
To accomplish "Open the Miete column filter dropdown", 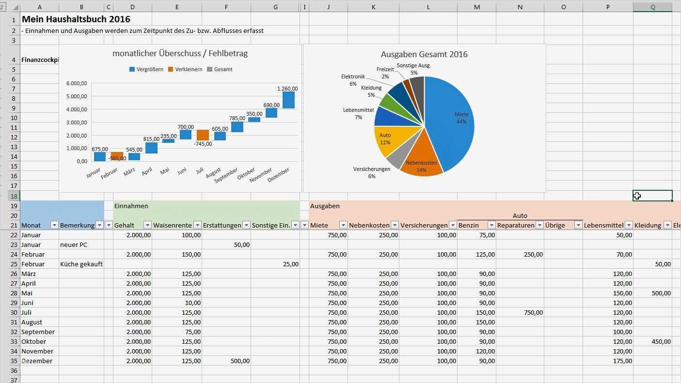I will tap(344, 225).
